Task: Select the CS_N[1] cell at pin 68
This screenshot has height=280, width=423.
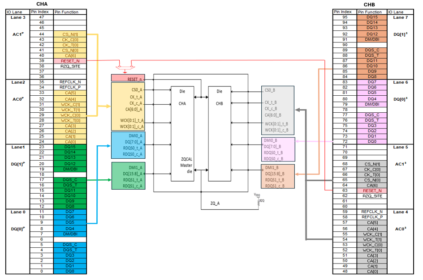Action: click(372, 164)
